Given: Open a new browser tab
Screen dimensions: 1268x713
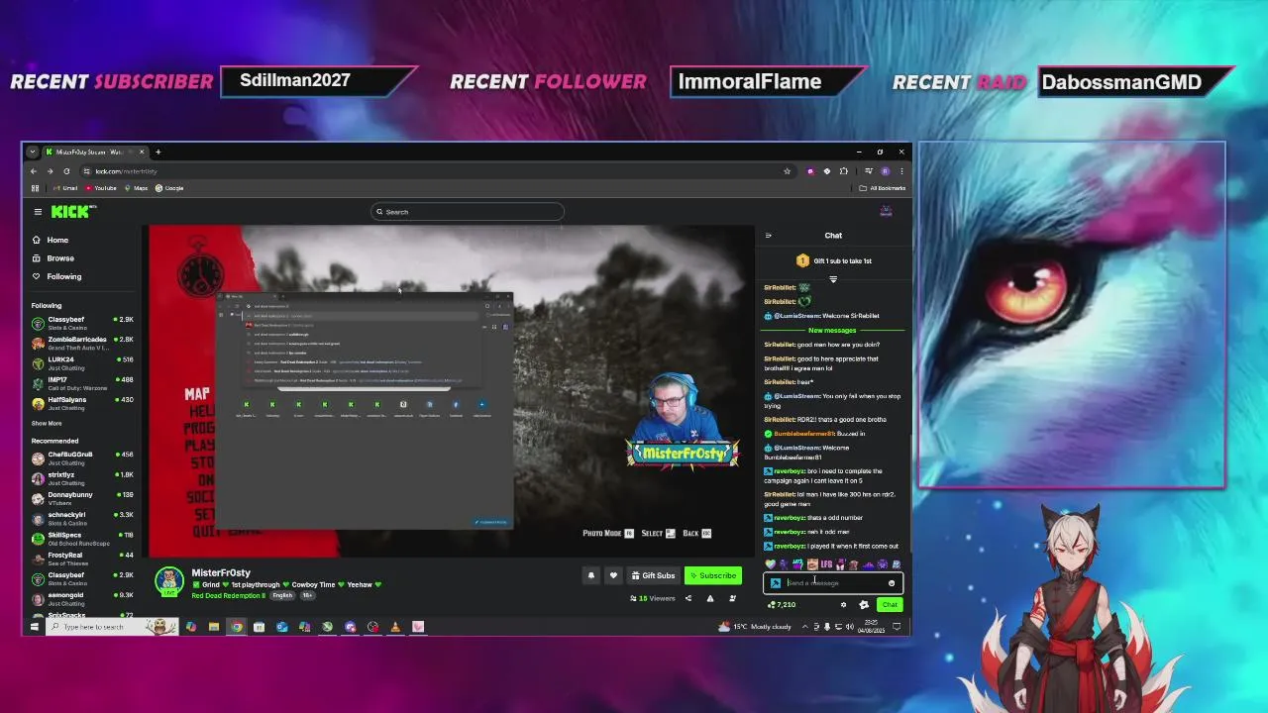Looking at the screenshot, I should point(158,152).
